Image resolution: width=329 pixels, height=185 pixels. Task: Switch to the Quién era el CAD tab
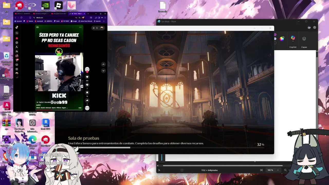pyautogui.click(x=59, y=14)
